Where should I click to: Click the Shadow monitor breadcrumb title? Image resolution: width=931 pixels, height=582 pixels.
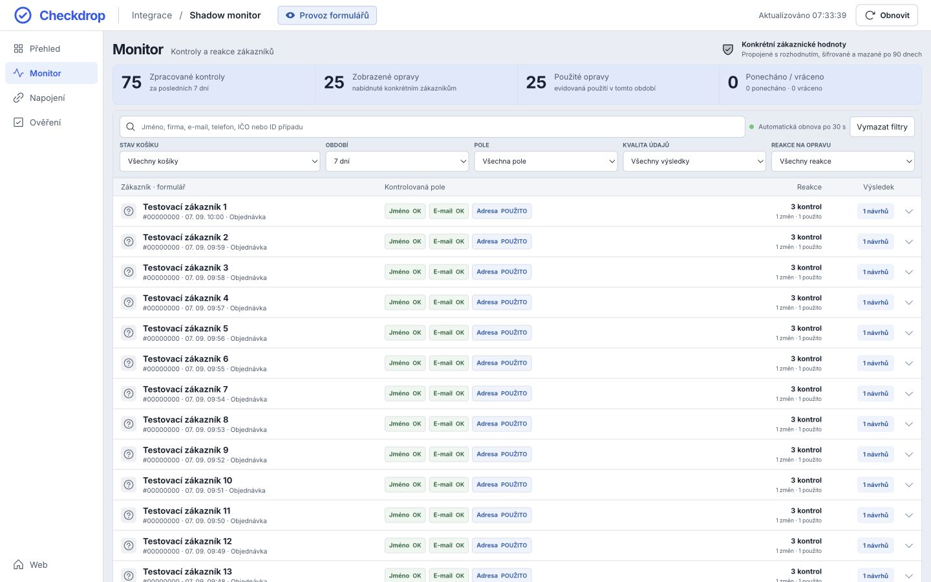click(225, 16)
